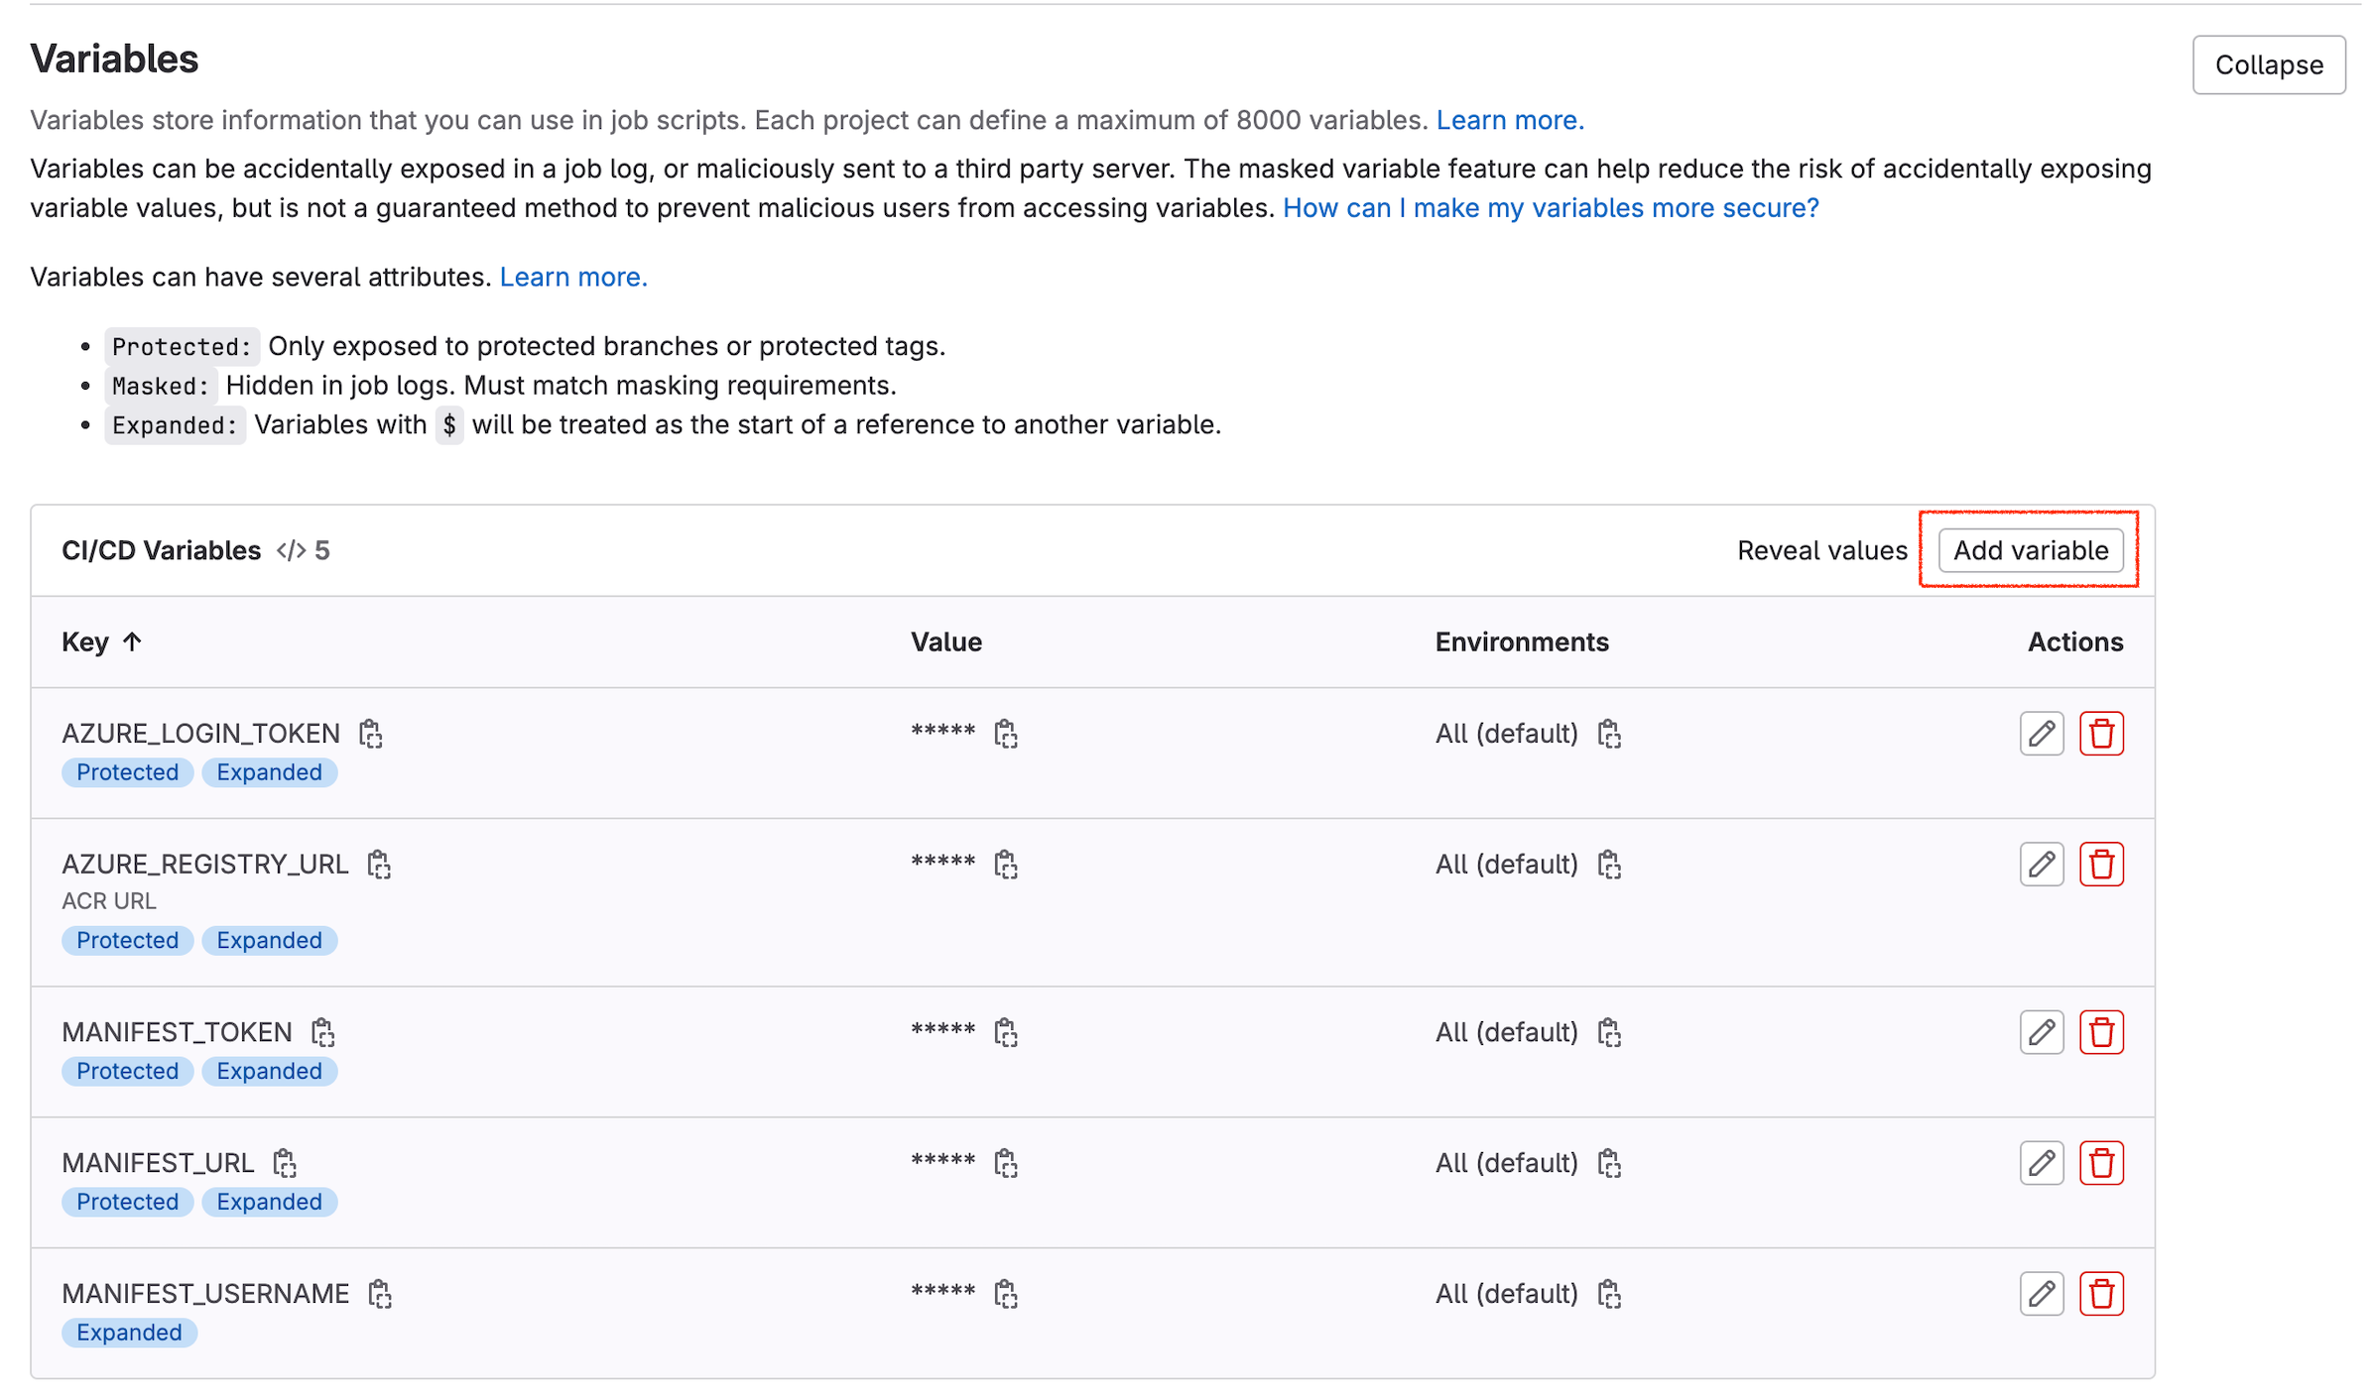Image resolution: width=2373 pixels, height=1398 pixels.
Task: Open Learn more about variable attributes
Action: [572, 278]
